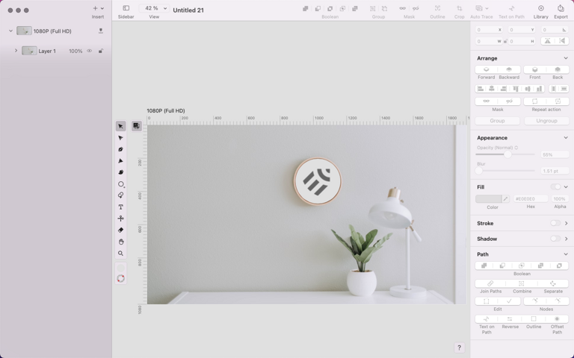Click the Bring to Front icon
The height and width of the screenshot is (358, 574).
coord(535,69)
